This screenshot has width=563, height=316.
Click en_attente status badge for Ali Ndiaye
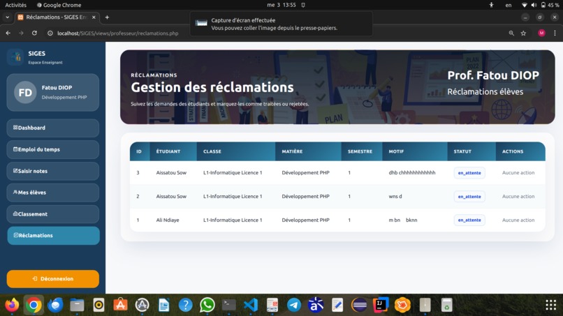pos(469,220)
